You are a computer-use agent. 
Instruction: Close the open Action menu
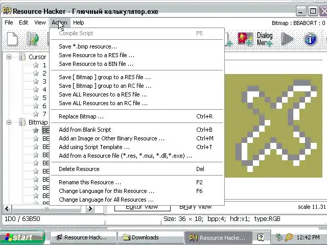(60, 22)
